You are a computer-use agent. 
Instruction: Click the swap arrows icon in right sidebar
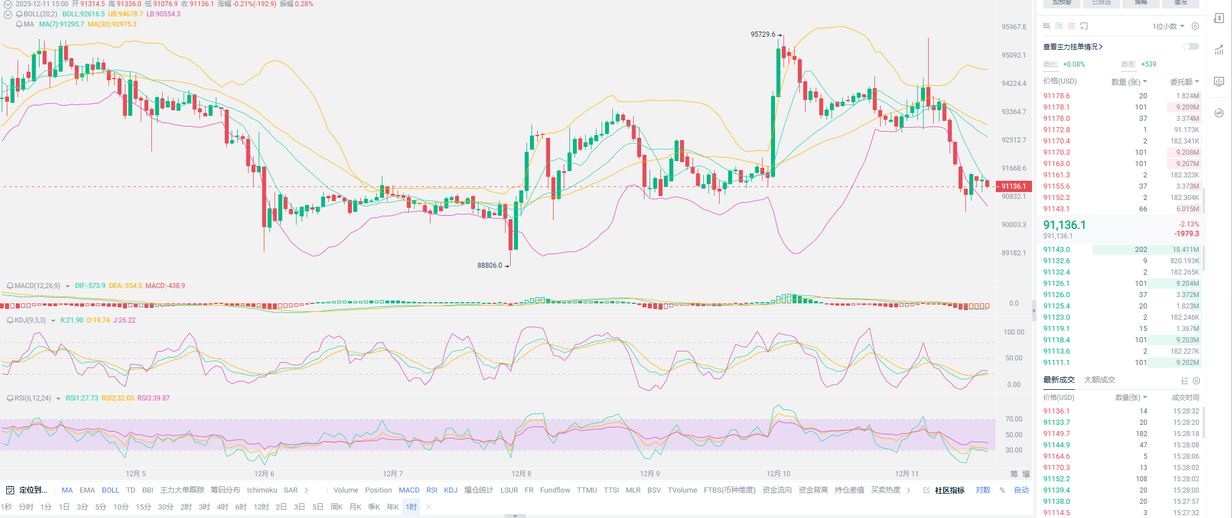[1219, 113]
